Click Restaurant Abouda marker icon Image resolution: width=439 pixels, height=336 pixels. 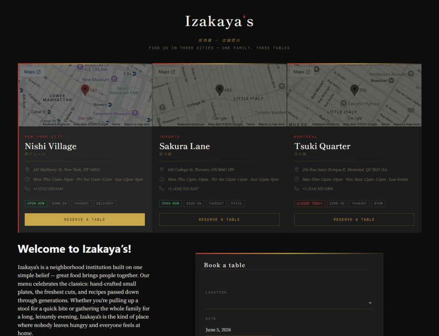[411, 74]
